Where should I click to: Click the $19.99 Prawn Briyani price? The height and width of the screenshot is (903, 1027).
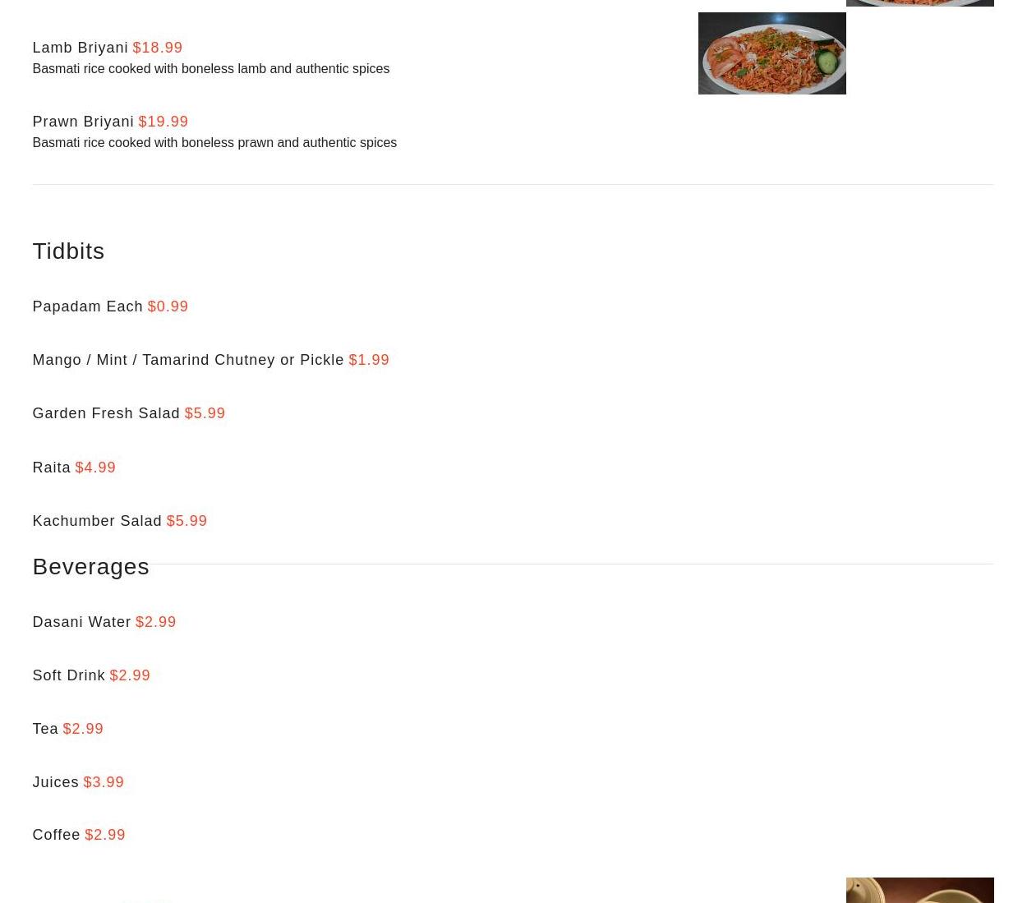pyautogui.click(x=163, y=122)
